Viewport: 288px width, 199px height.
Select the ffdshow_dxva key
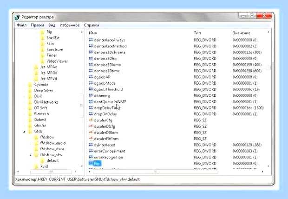pyautogui.click(x=52, y=149)
